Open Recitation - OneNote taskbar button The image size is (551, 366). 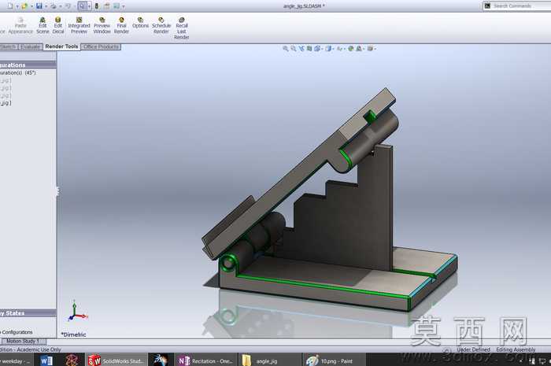tap(205, 360)
